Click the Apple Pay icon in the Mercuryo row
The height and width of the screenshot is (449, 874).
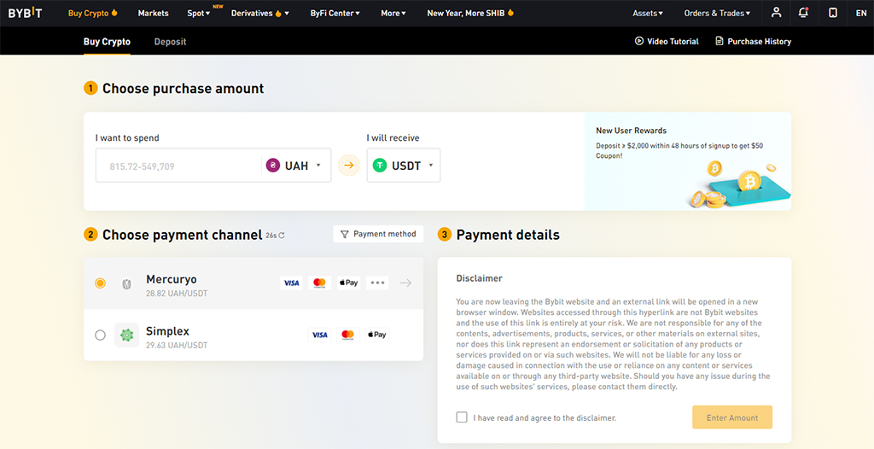pyautogui.click(x=348, y=283)
